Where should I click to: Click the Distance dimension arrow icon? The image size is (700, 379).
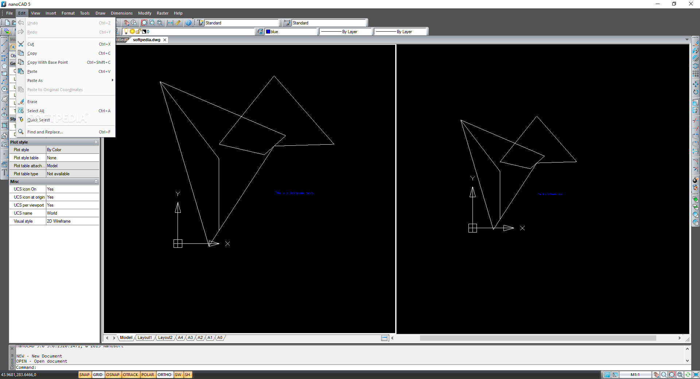click(x=170, y=23)
